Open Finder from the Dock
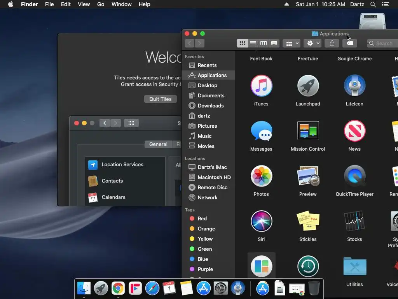The image size is (398, 299). (84, 288)
